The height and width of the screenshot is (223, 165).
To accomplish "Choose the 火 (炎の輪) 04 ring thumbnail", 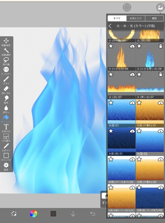I will coord(121,36).
